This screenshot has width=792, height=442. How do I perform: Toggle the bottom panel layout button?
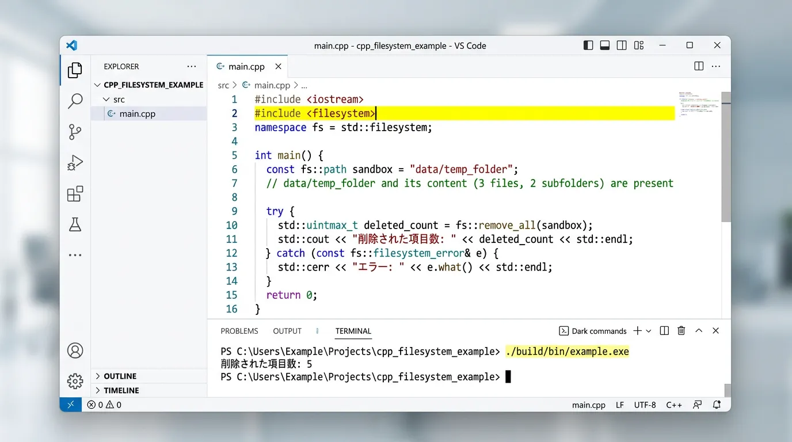pyautogui.click(x=604, y=45)
